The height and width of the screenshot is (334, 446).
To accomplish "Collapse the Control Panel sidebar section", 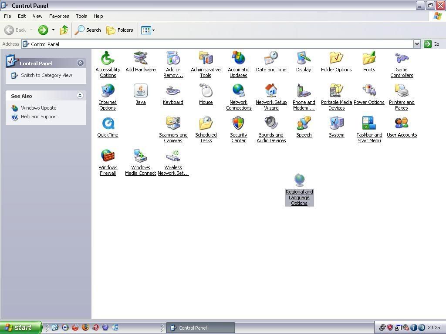I will click(80, 63).
